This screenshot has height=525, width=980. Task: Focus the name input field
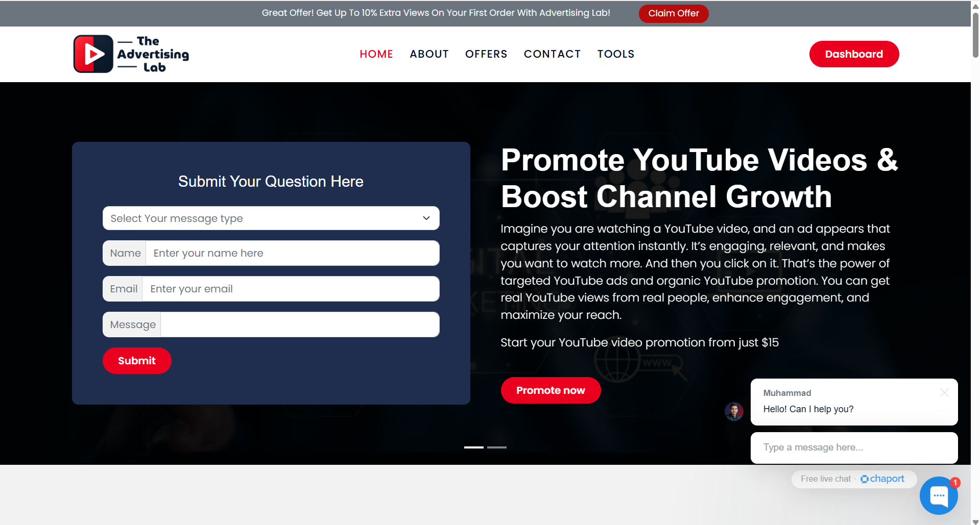pyautogui.click(x=292, y=253)
